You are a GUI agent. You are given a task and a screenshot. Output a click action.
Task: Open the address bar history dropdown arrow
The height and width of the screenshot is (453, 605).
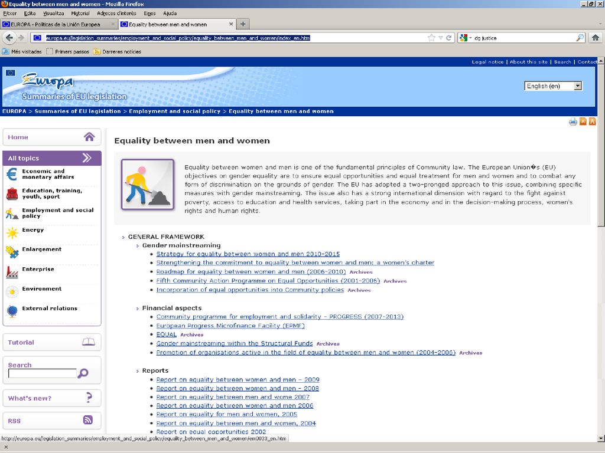pyautogui.click(x=440, y=38)
